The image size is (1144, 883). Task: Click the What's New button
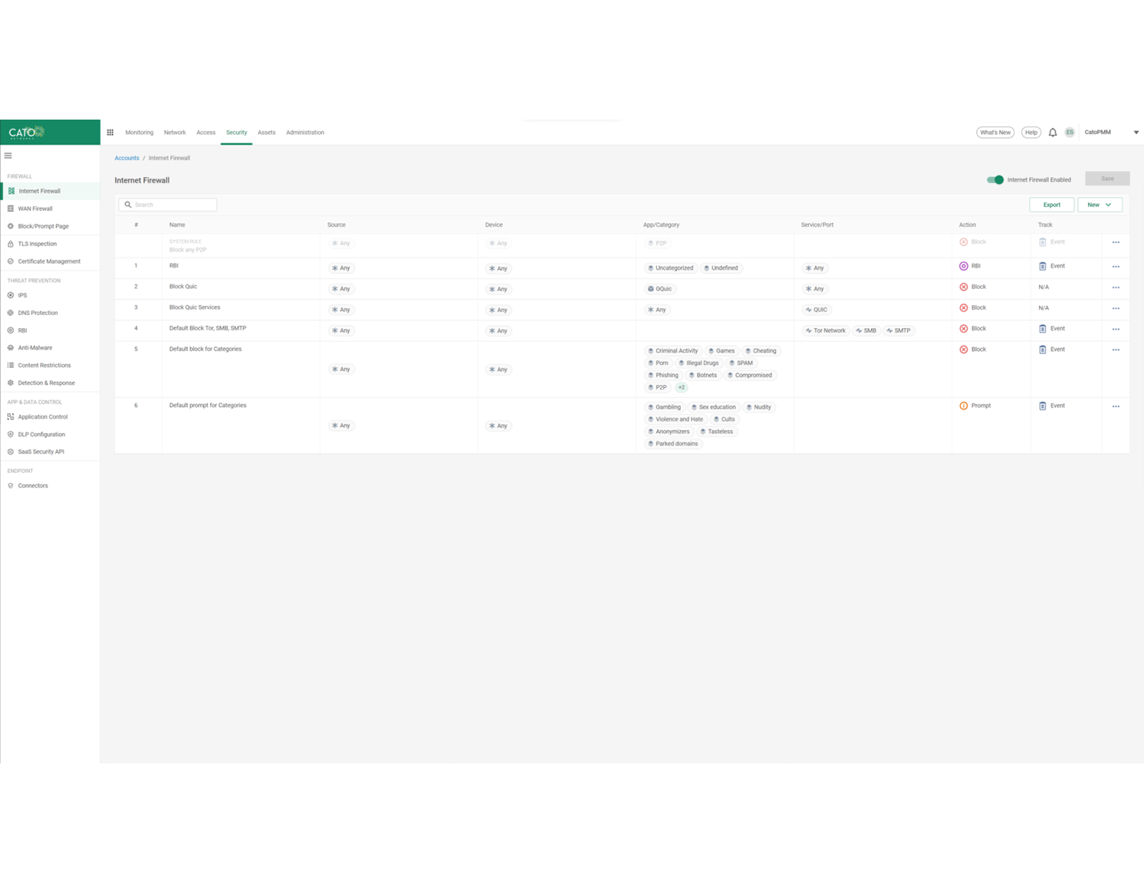994,133
